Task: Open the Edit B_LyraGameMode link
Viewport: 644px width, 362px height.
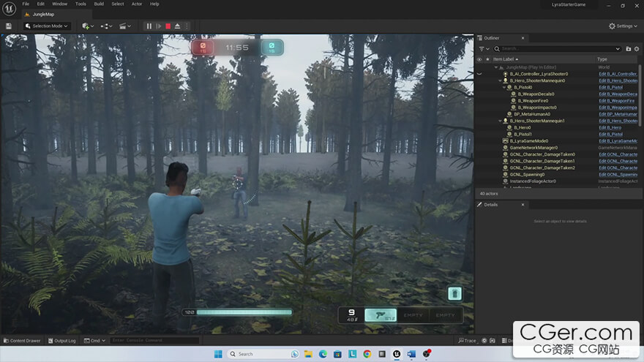Action: pos(618,141)
